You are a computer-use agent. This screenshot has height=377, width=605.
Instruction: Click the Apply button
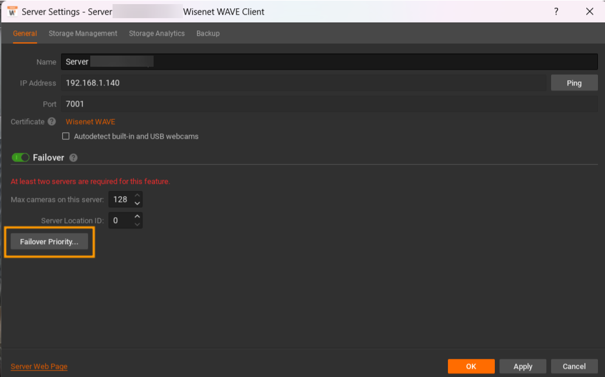pos(523,366)
